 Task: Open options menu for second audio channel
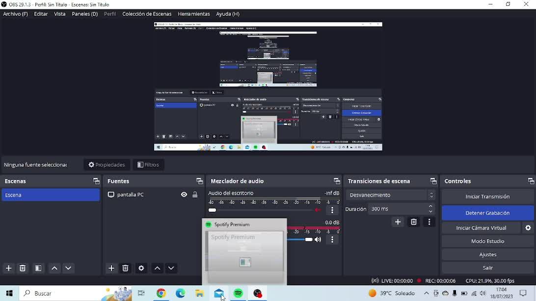click(332, 240)
